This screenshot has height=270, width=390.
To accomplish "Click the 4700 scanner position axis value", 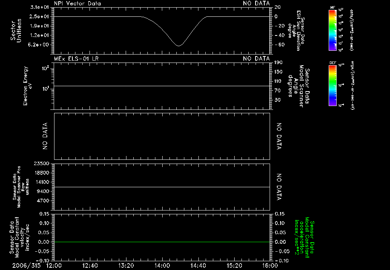I will click(x=43, y=201).
